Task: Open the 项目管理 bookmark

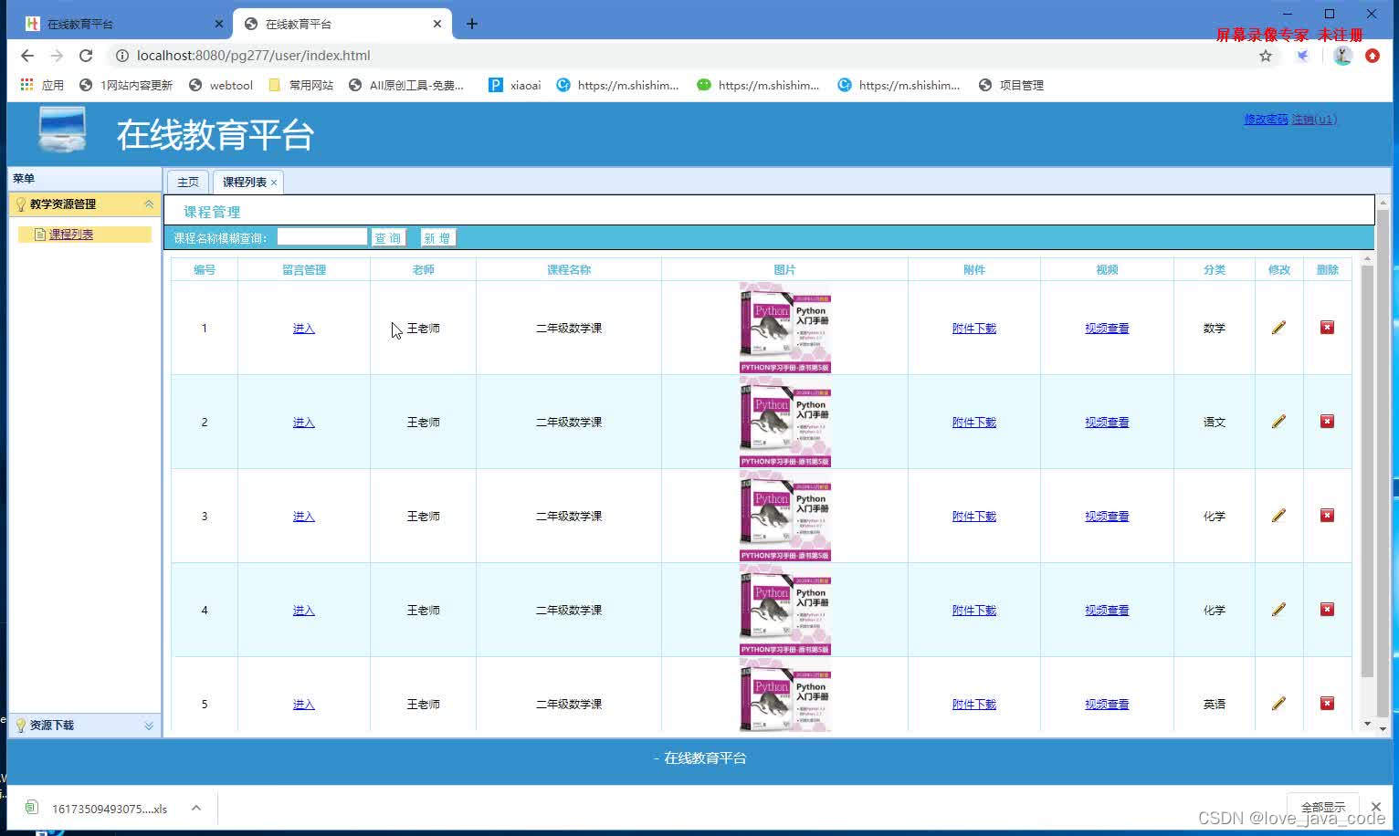Action: click(1011, 85)
